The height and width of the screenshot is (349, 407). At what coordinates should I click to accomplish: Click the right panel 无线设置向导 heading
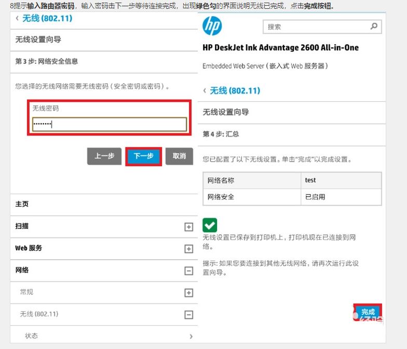point(225,112)
